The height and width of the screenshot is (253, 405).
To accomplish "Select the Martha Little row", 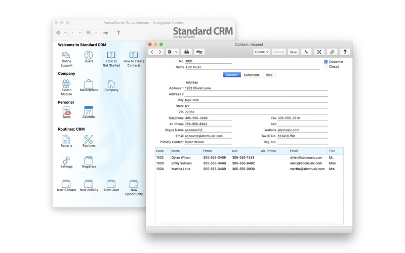I will point(249,169).
